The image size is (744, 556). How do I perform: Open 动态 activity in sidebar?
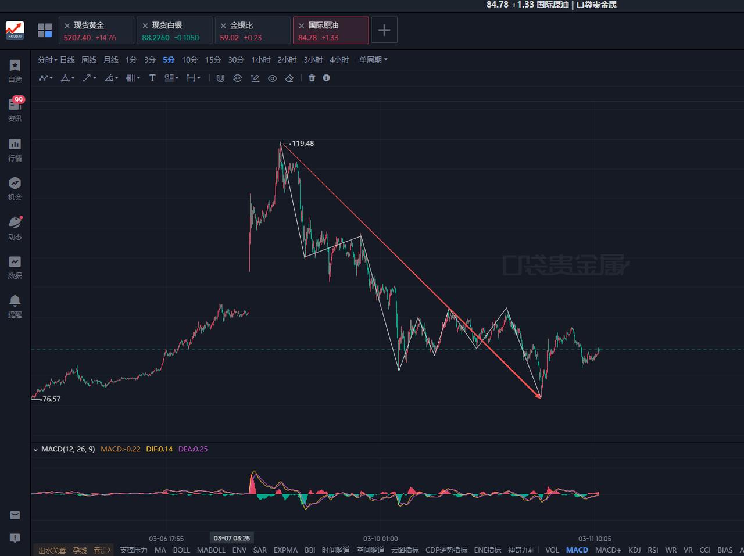coord(15,228)
